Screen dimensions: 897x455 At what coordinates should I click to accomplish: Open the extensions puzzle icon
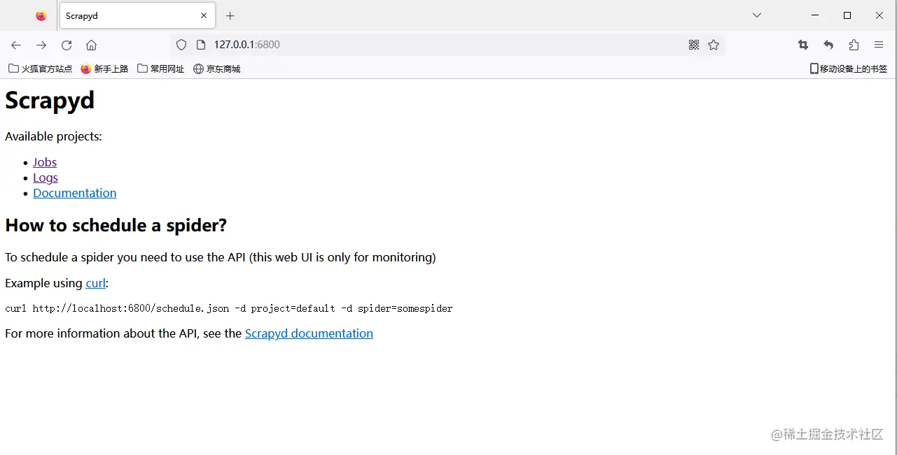(854, 45)
